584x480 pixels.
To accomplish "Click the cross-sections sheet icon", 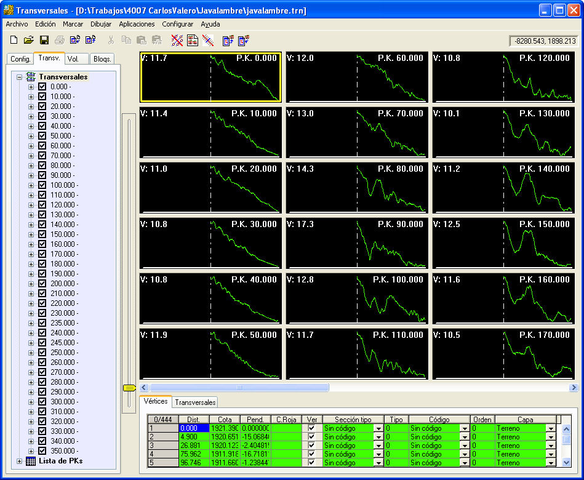I will (193, 40).
